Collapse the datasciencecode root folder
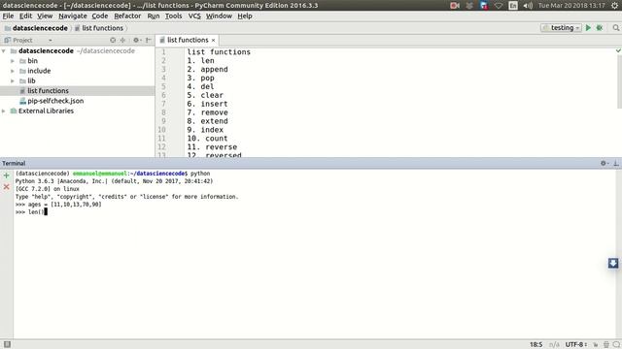This screenshot has width=622, height=349. click(x=4, y=51)
